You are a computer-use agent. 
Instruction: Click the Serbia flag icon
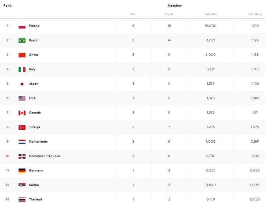(x=22, y=185)
